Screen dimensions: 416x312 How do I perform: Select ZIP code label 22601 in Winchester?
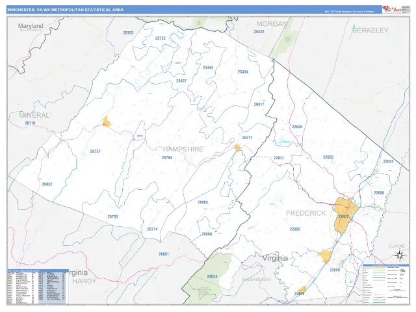pos(343,216)
